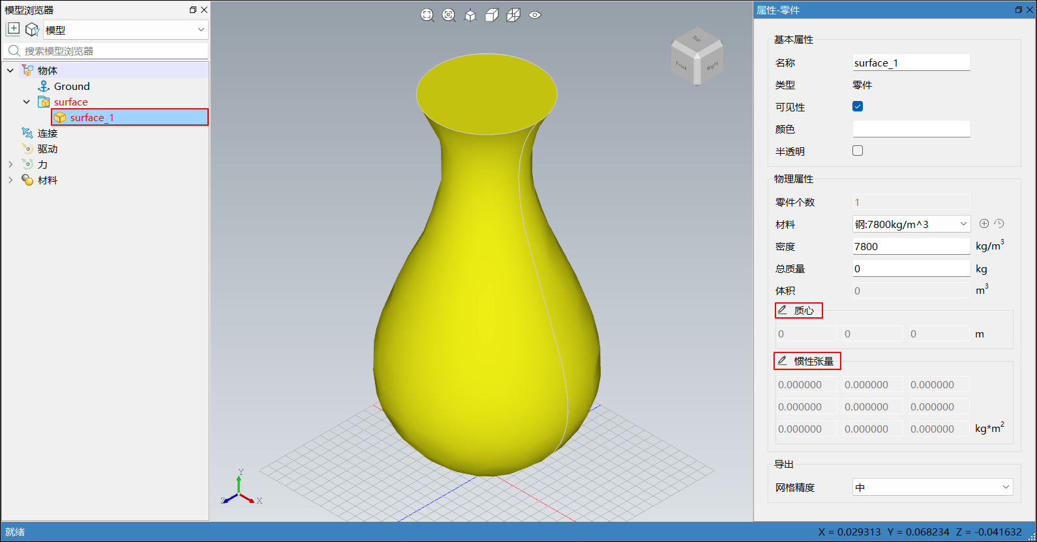
Task: Click the expand-all plus icon in model browser
Action: pos(13,29)
